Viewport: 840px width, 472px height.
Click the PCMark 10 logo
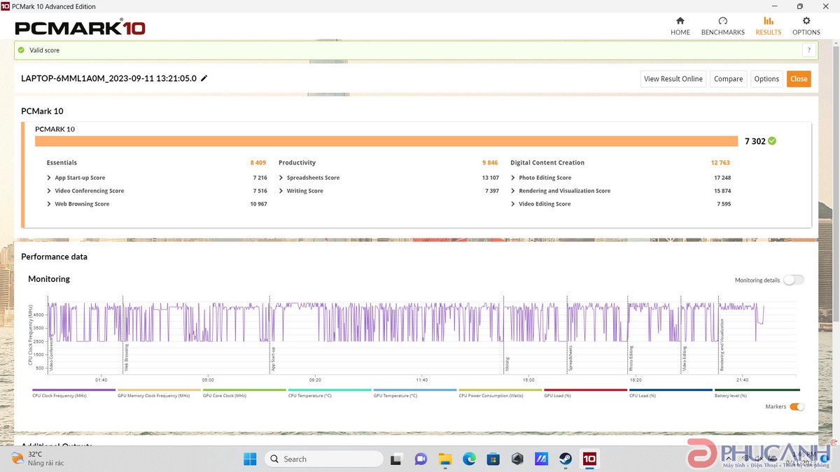pyautogui.click(x=80, y=28)
